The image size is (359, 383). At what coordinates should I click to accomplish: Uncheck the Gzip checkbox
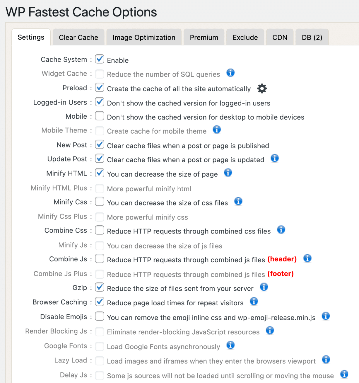[x=100, y=287]
